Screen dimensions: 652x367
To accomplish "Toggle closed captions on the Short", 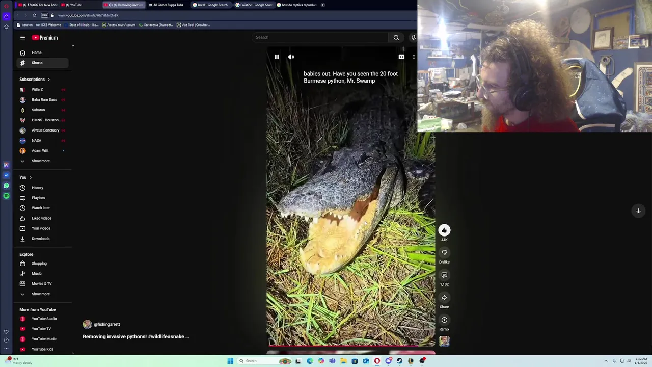I will (x=401, y=57).
